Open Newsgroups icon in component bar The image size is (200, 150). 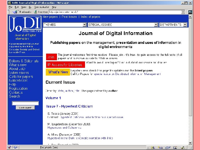167,147
